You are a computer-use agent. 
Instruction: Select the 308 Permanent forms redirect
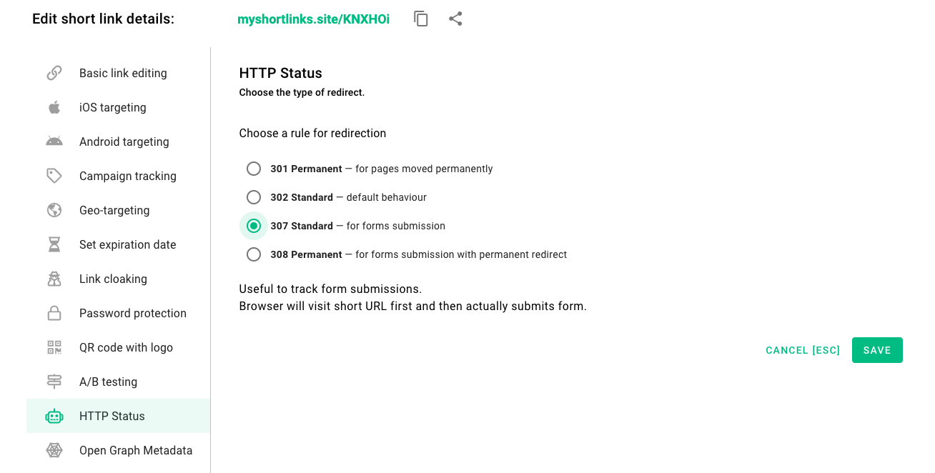tap(254, 254)
